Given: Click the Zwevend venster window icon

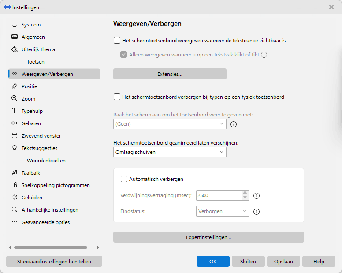Looking at the screenshot, I should point(15,135).
